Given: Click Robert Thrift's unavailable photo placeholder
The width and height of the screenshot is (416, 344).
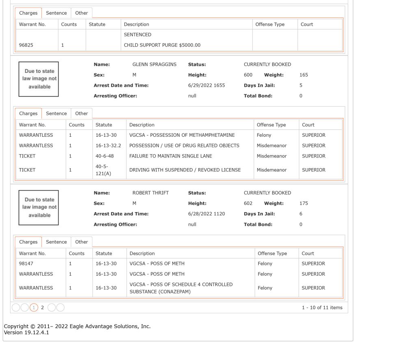Looking at the screenshot, I should 39,208.
